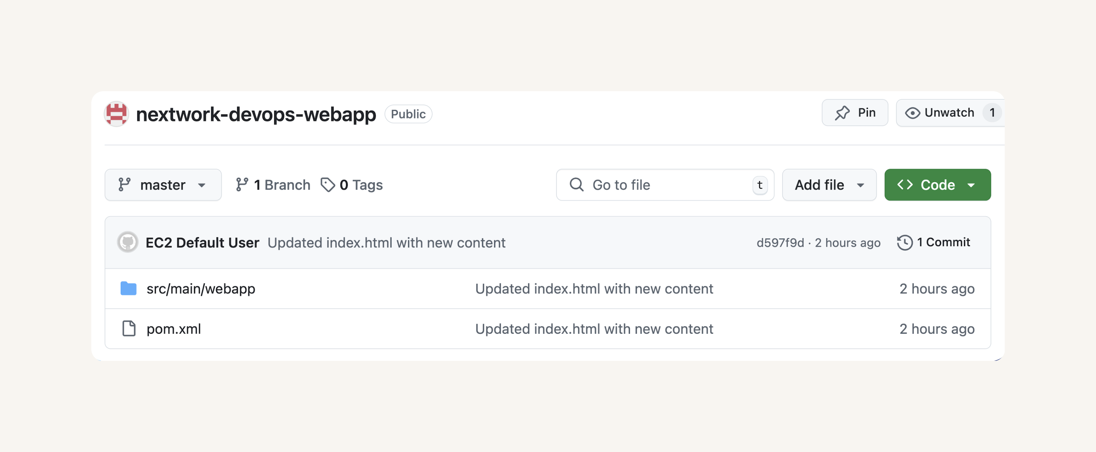Click the branch icon beside 1 Branch
This screenshot has width=1096, height=452.
pos(242,185)
